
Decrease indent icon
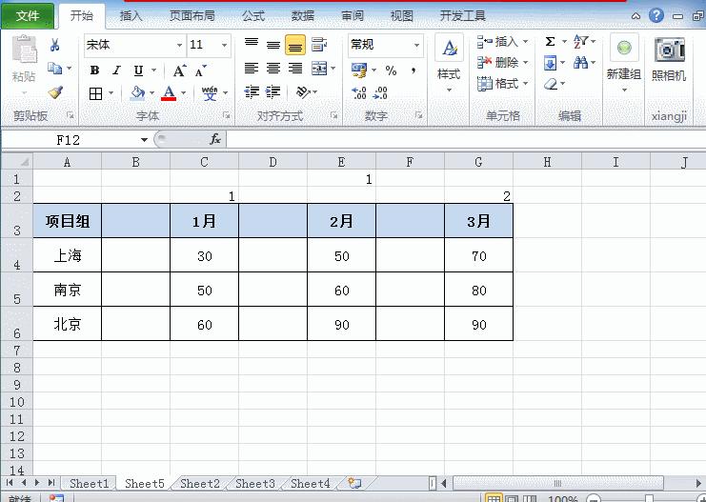tap(252, 92)
